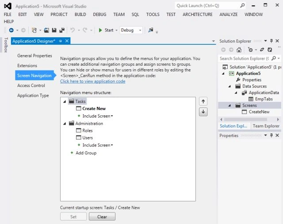Image resolution: width=283 pixels, height=224 pixels.
Task: Open the Start button dropdown arrow
Action: 116,30
